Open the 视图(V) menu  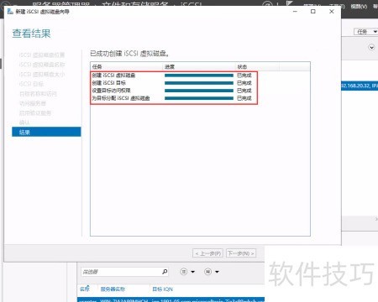359,6
